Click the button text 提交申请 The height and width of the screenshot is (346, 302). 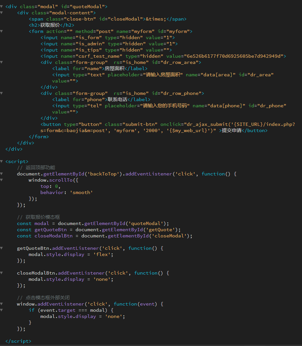pos(232,131)
